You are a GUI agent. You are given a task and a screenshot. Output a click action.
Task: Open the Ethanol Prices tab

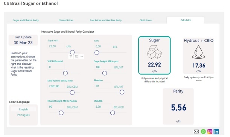66,20
